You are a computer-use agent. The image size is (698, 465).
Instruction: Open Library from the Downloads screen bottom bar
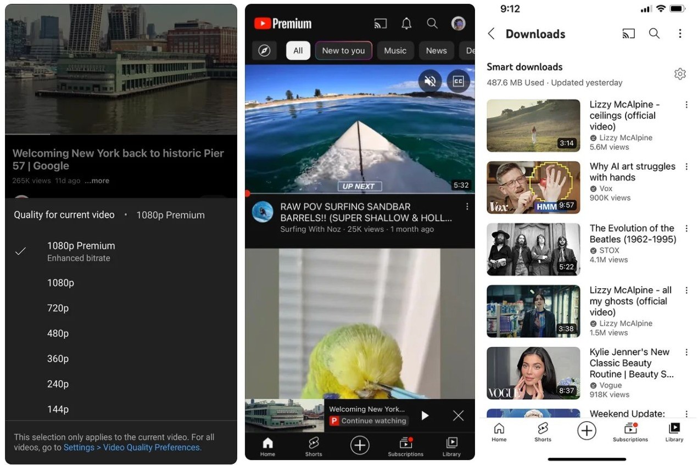(674, 432)
